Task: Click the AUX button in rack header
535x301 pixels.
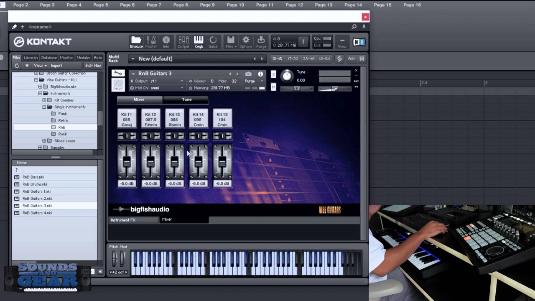Action: (352, 59)
